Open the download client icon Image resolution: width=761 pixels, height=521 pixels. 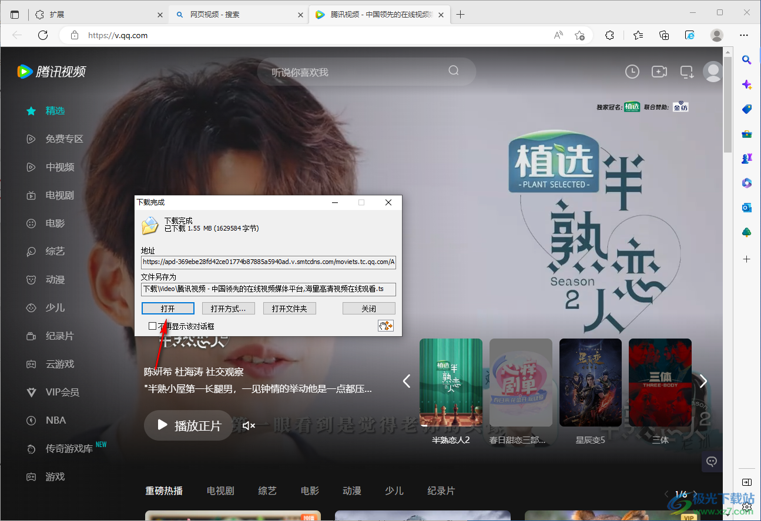pos(687,72)
